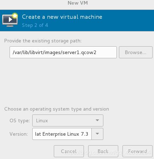Image resolution: width=154 pixels, height=159 pixels.
Task: Click the 'Create a new virtual machine' heading
Action: pos(62,17)
